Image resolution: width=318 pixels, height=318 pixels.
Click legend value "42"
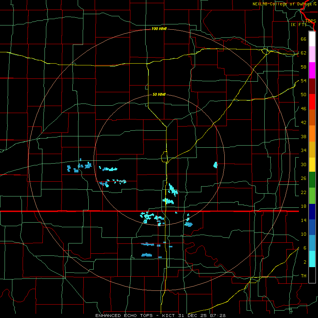tap(304, 123)
